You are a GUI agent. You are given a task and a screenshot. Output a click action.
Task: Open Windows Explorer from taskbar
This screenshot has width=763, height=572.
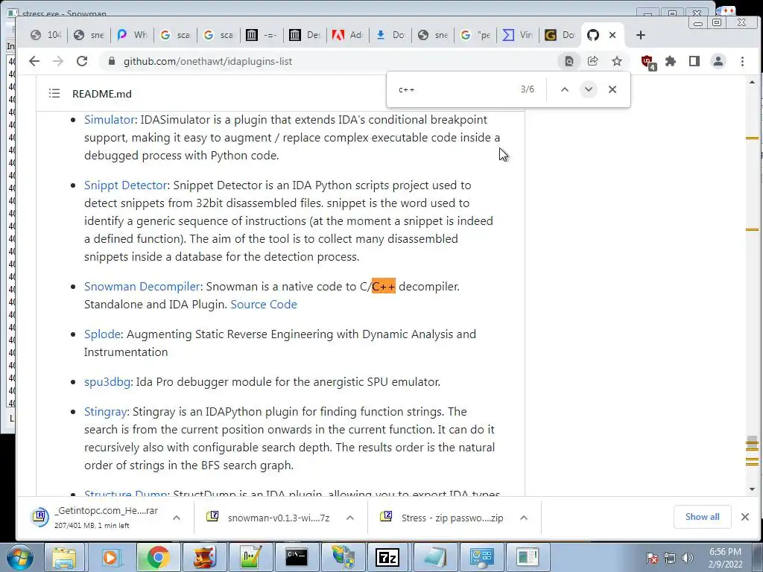(64, 557)
